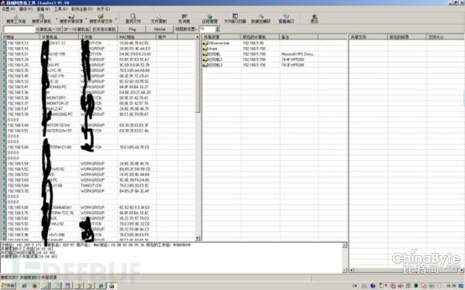The height and width of the screenshot is (290, 465).
Task: Click the thread count (线程数设置) value field
Action: [207, 29]
